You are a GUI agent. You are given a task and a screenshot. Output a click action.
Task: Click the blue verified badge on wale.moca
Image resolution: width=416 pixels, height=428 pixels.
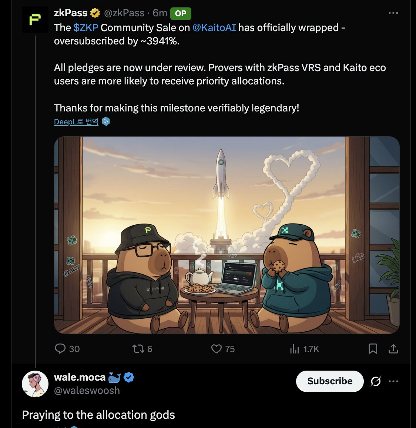pos(129,378)
